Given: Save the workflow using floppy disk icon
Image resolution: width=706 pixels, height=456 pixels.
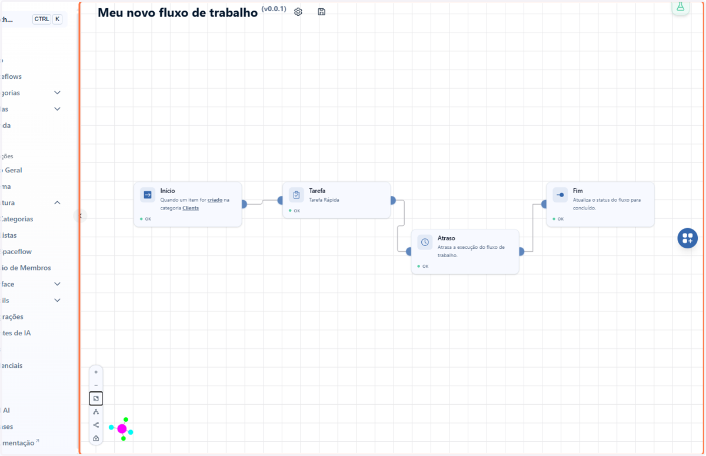Looking at the screenshot, I should tap(321, 12).
